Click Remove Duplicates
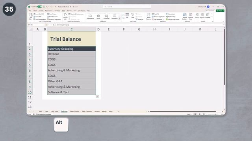This screenshot has width=252, height=141. coord(158,16)
